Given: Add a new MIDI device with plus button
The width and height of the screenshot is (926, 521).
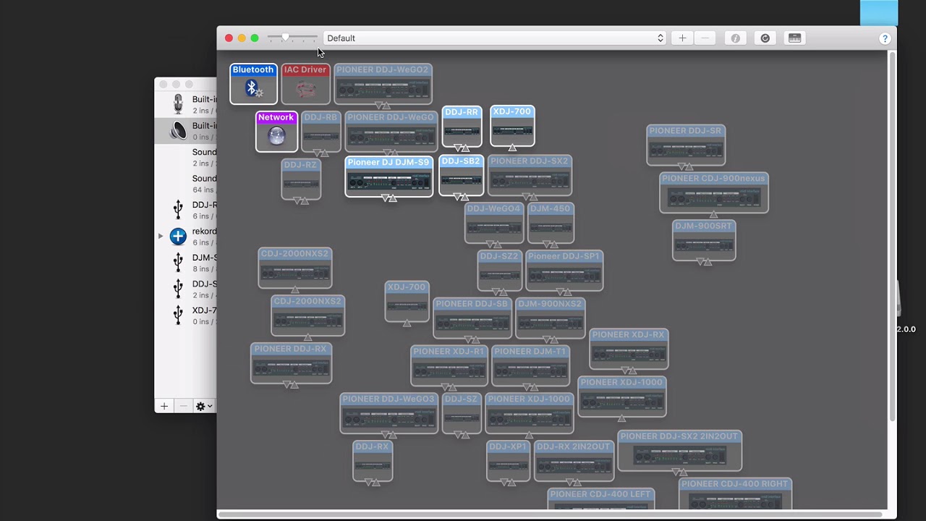Looking at the screenshot, I should [x=682, y=38].
